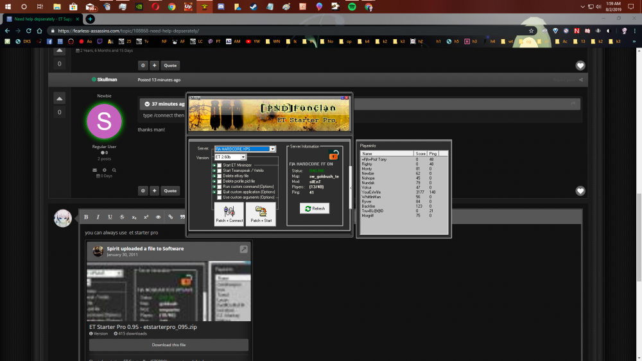Open Discord from the taskbar
The width and height of the screenshot is (642, 361).
click(221, 6)
